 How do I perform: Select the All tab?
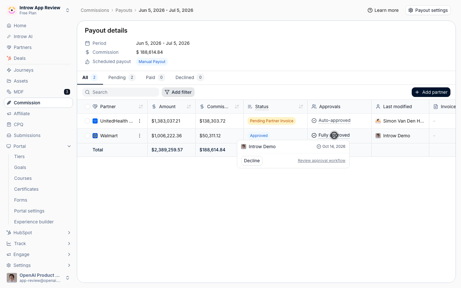click(90, 77)
